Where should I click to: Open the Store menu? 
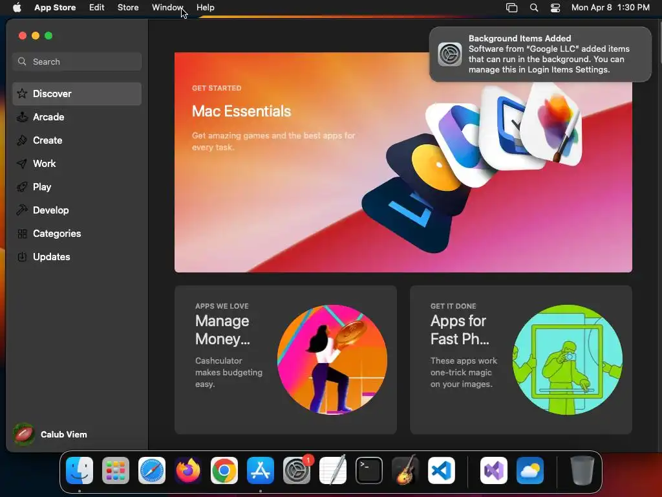coord(128,8)
